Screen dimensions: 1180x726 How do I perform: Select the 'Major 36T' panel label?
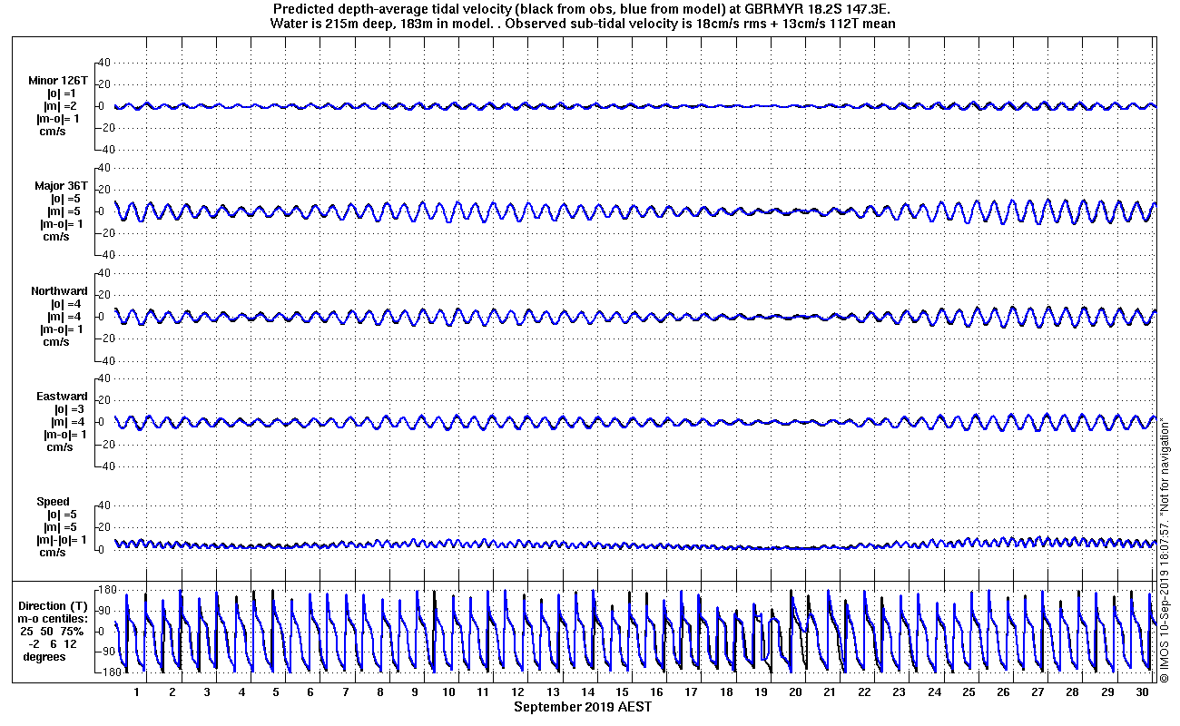pyautogui.click(x=61, y=185)
